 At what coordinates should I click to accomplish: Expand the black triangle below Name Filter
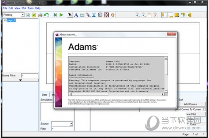coord(21,80)
